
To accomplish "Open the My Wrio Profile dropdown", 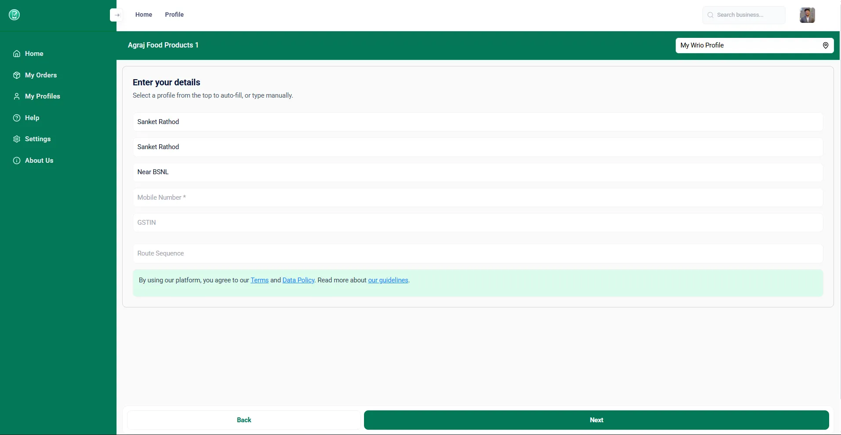I will [754, 45].
